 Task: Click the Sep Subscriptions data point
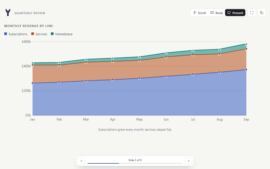[x=246, y=70]
